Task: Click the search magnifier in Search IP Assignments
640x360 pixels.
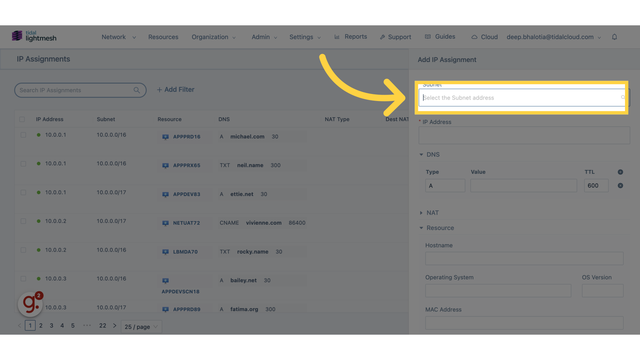Action: coord(137,90)
